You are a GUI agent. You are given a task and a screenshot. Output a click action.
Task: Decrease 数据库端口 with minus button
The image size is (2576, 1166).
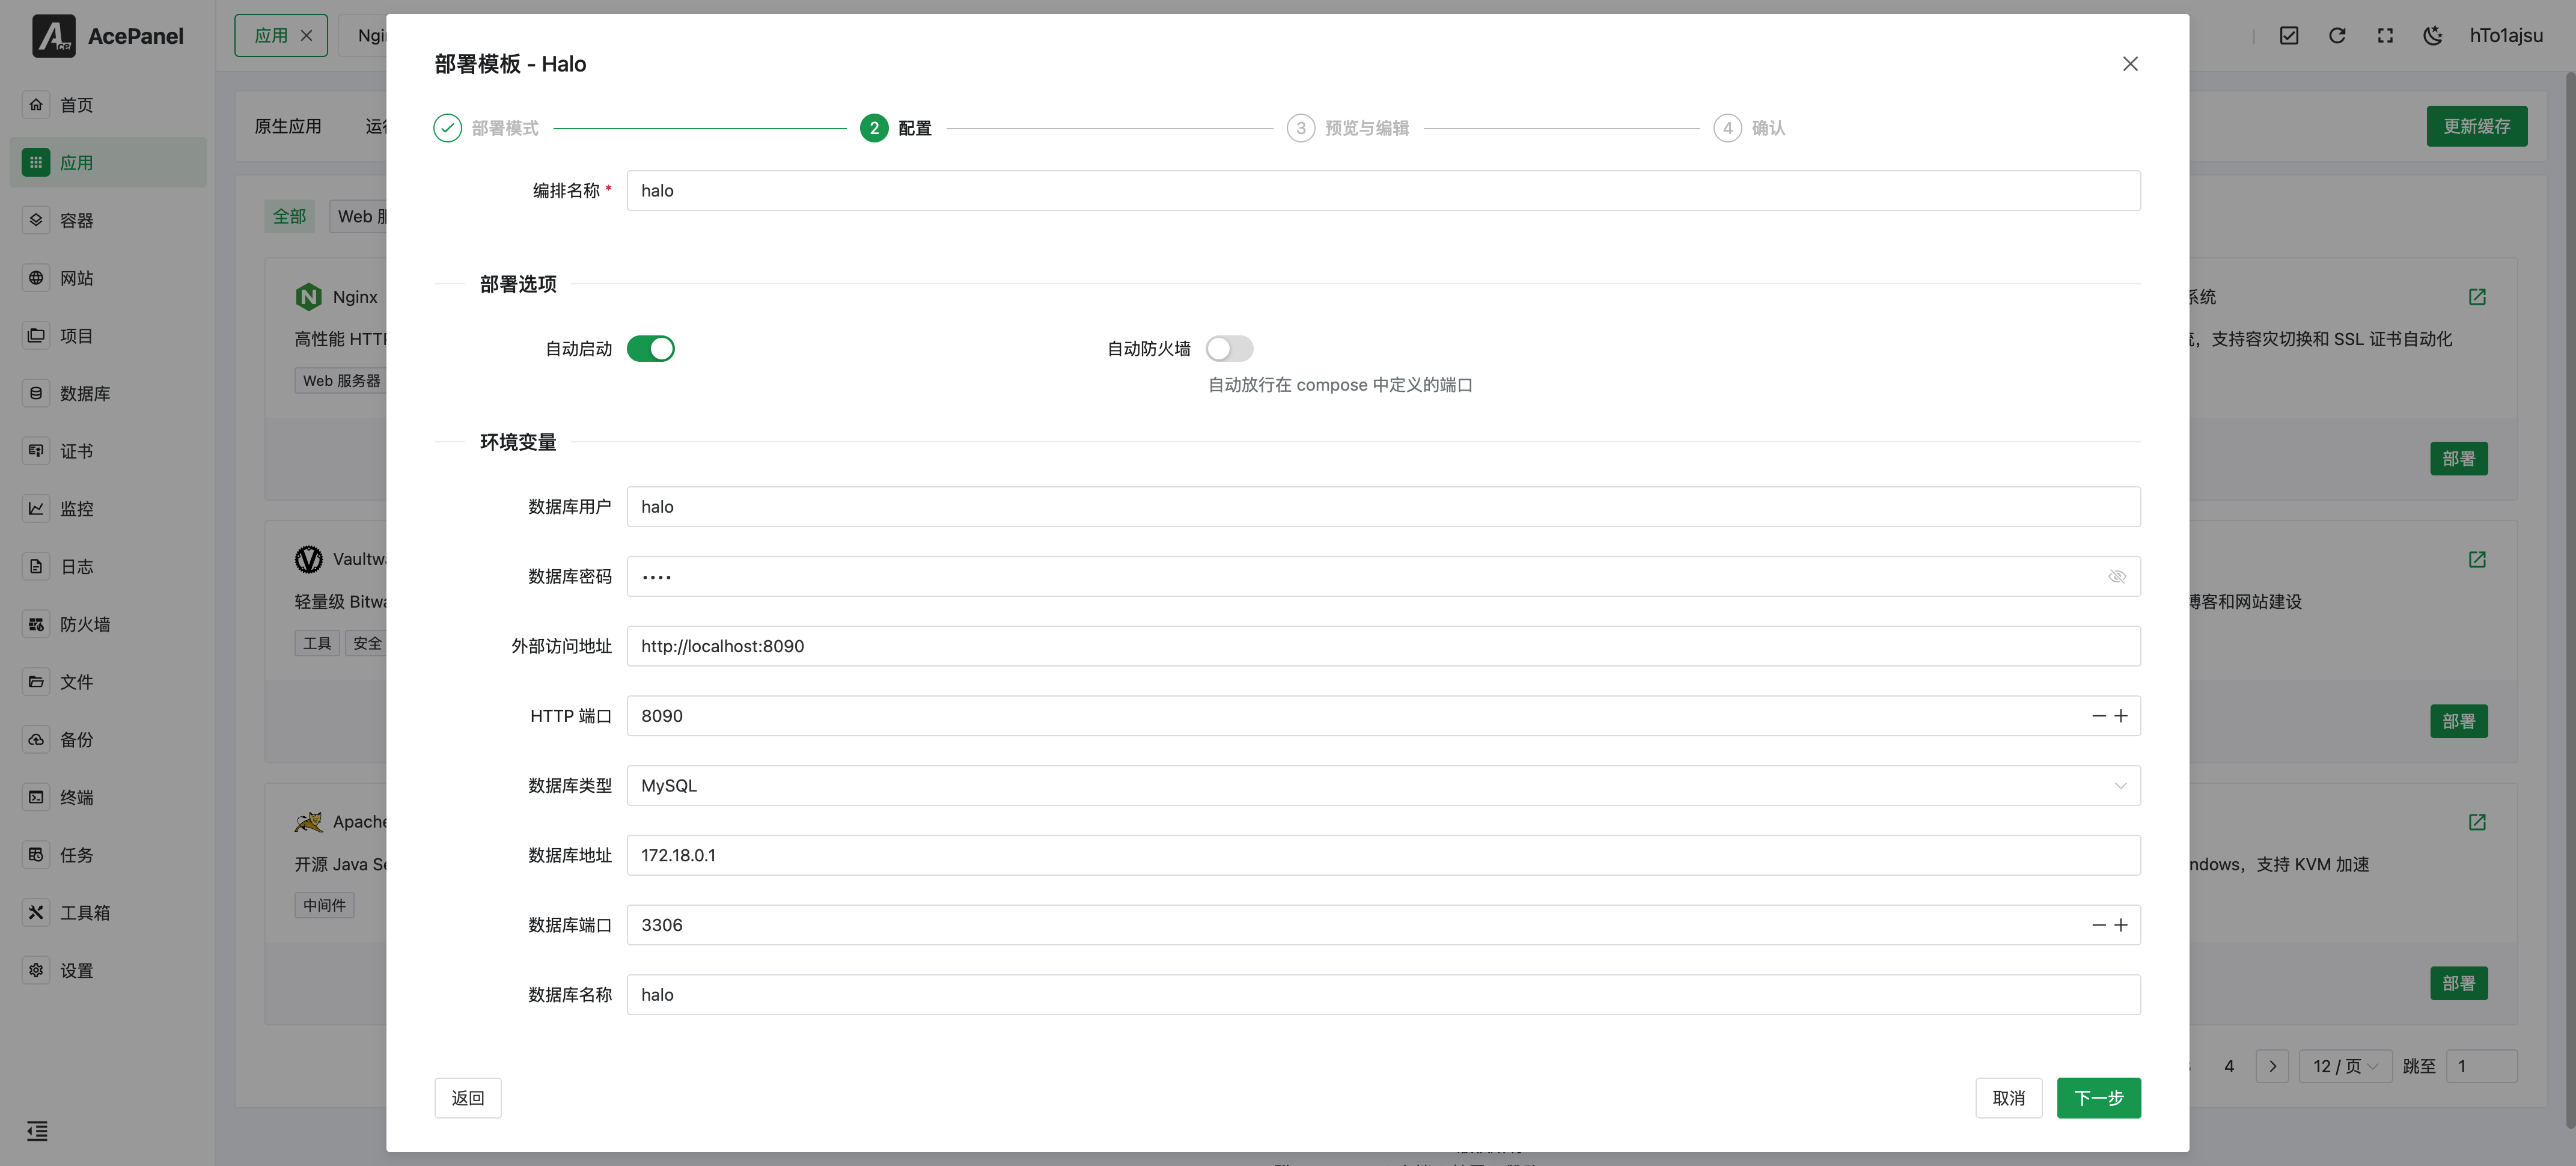coord(2098,925)
